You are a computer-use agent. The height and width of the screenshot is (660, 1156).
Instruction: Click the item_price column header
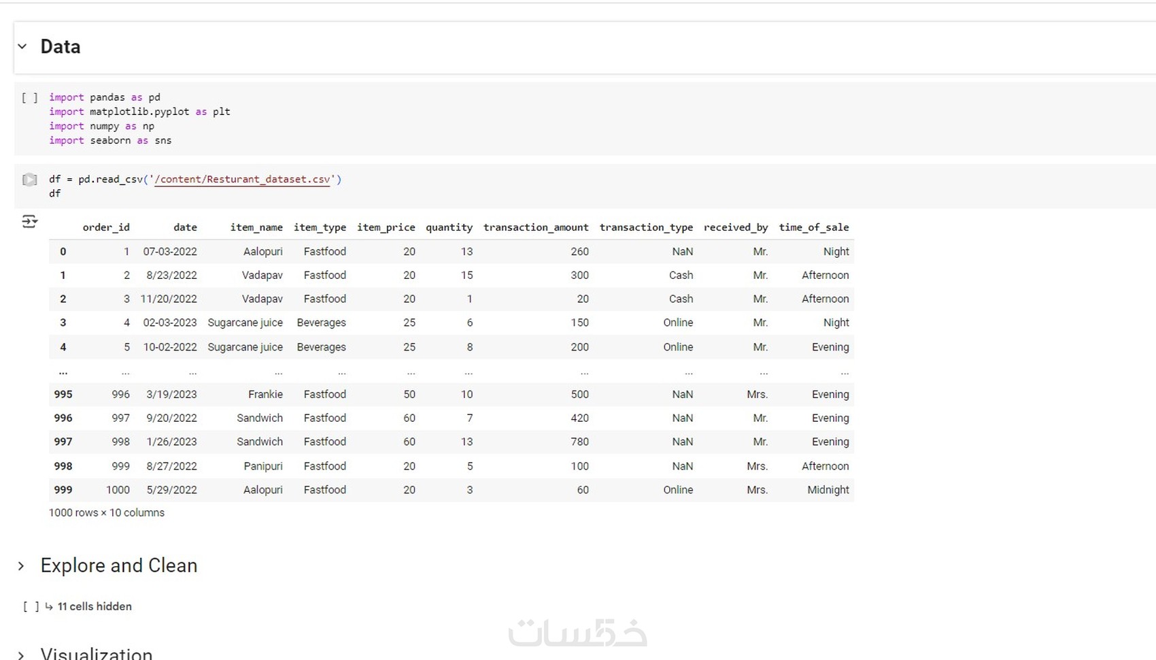tap(386, 227)
